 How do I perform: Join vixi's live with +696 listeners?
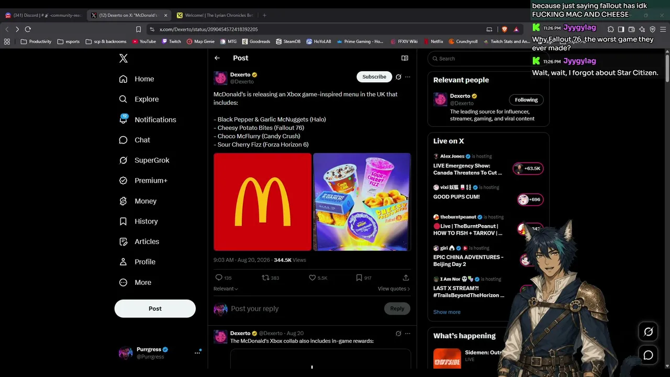[529, 199]
